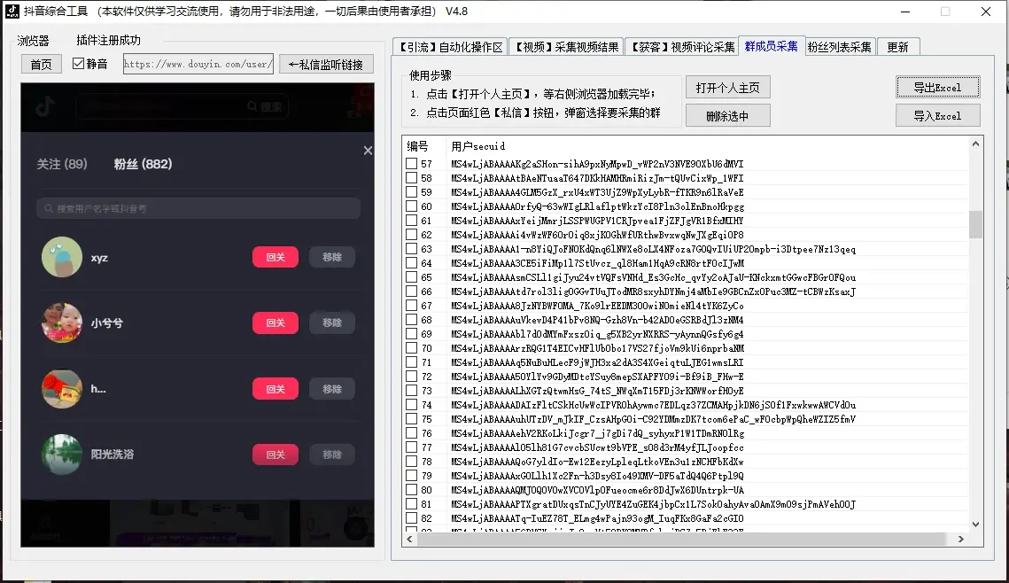Click the 私信监听链接 button
1009x583 pixels.
pos(326,65)
